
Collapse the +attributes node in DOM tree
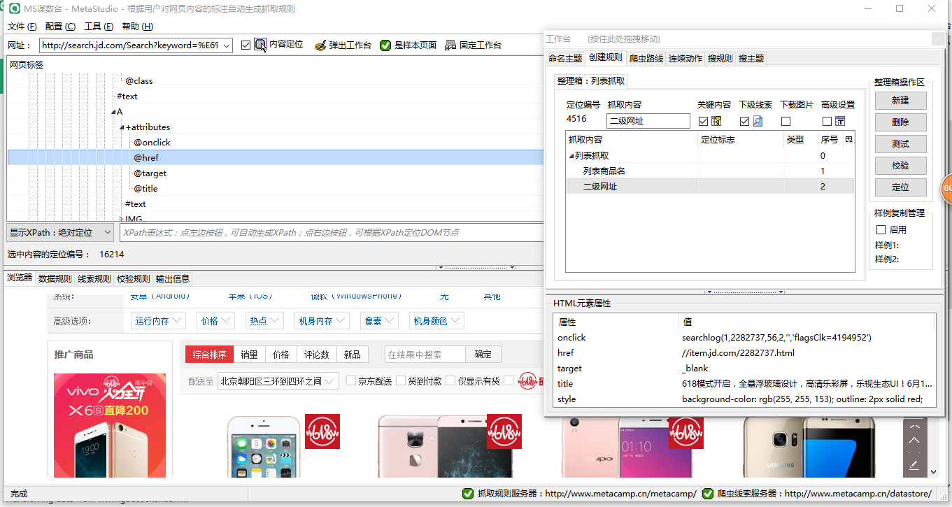point(122,127)
